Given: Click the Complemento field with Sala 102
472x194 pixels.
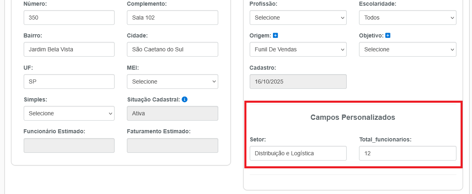Looking at the screenshot, I should pyautogui.click(x=172, y=18).
